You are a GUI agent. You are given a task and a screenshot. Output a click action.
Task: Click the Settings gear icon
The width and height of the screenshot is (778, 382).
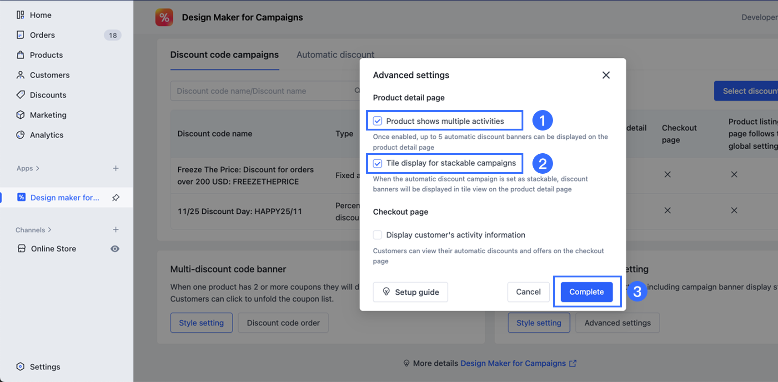click(20, 367)
